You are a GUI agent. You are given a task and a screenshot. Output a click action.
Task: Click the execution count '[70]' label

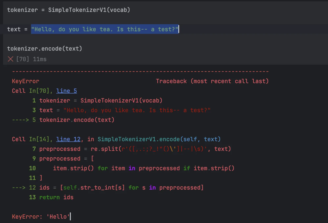click(x=22, y=59)
